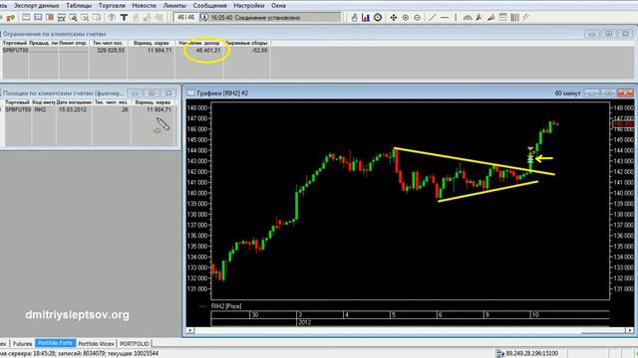Select the bold T text tool icon
This screenshot has width=638, height=358.
[124, 18]
